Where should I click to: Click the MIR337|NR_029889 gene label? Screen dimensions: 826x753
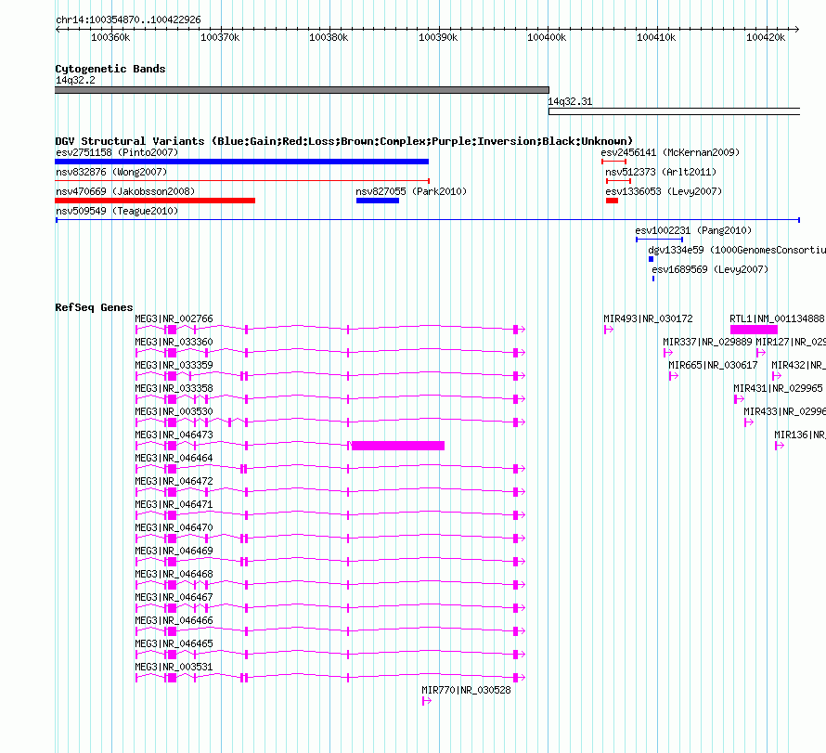[707, 343]
